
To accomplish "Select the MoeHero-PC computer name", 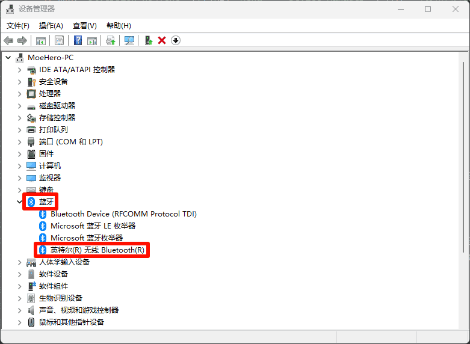I will (51, 58).
